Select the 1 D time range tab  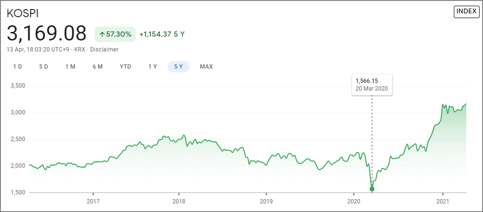tap(18, 67)
